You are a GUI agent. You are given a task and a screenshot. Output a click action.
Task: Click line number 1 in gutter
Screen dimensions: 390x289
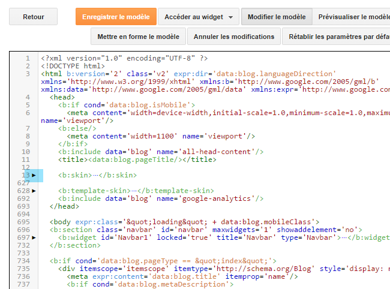pyautogui.click(x=28, y=58)
